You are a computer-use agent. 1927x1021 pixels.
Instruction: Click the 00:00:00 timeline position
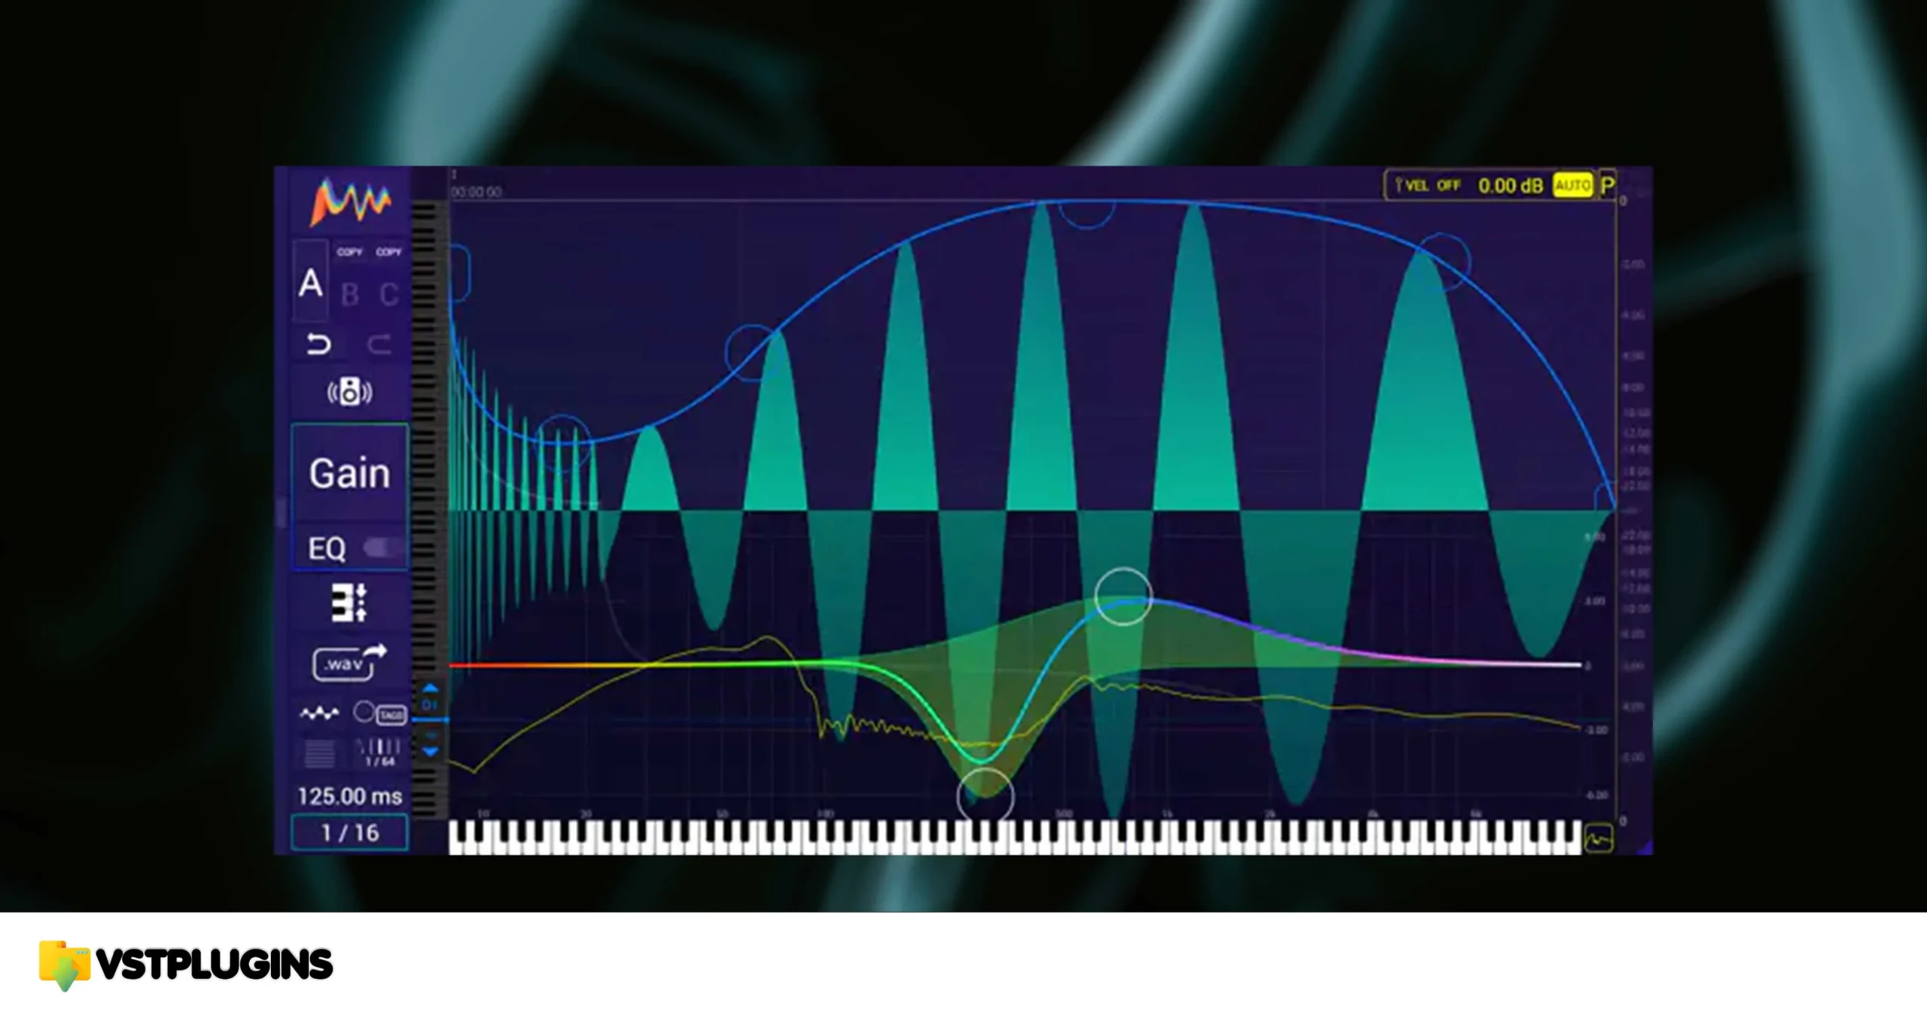coord(476,192)
